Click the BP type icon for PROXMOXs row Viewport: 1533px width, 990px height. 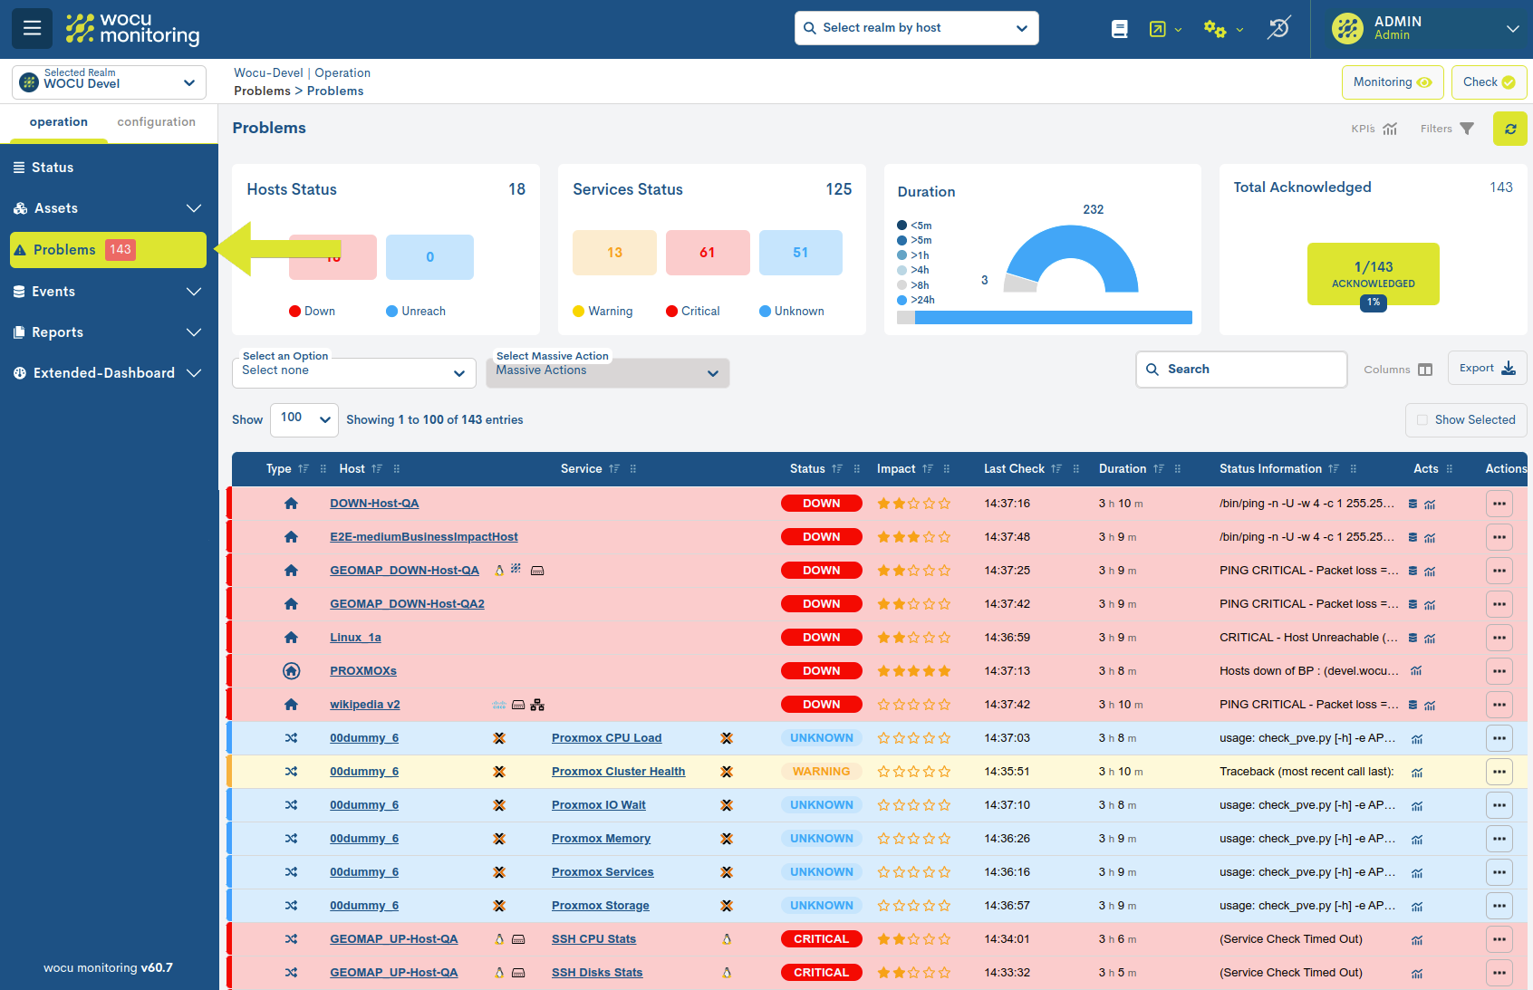[x=291, y=671]
